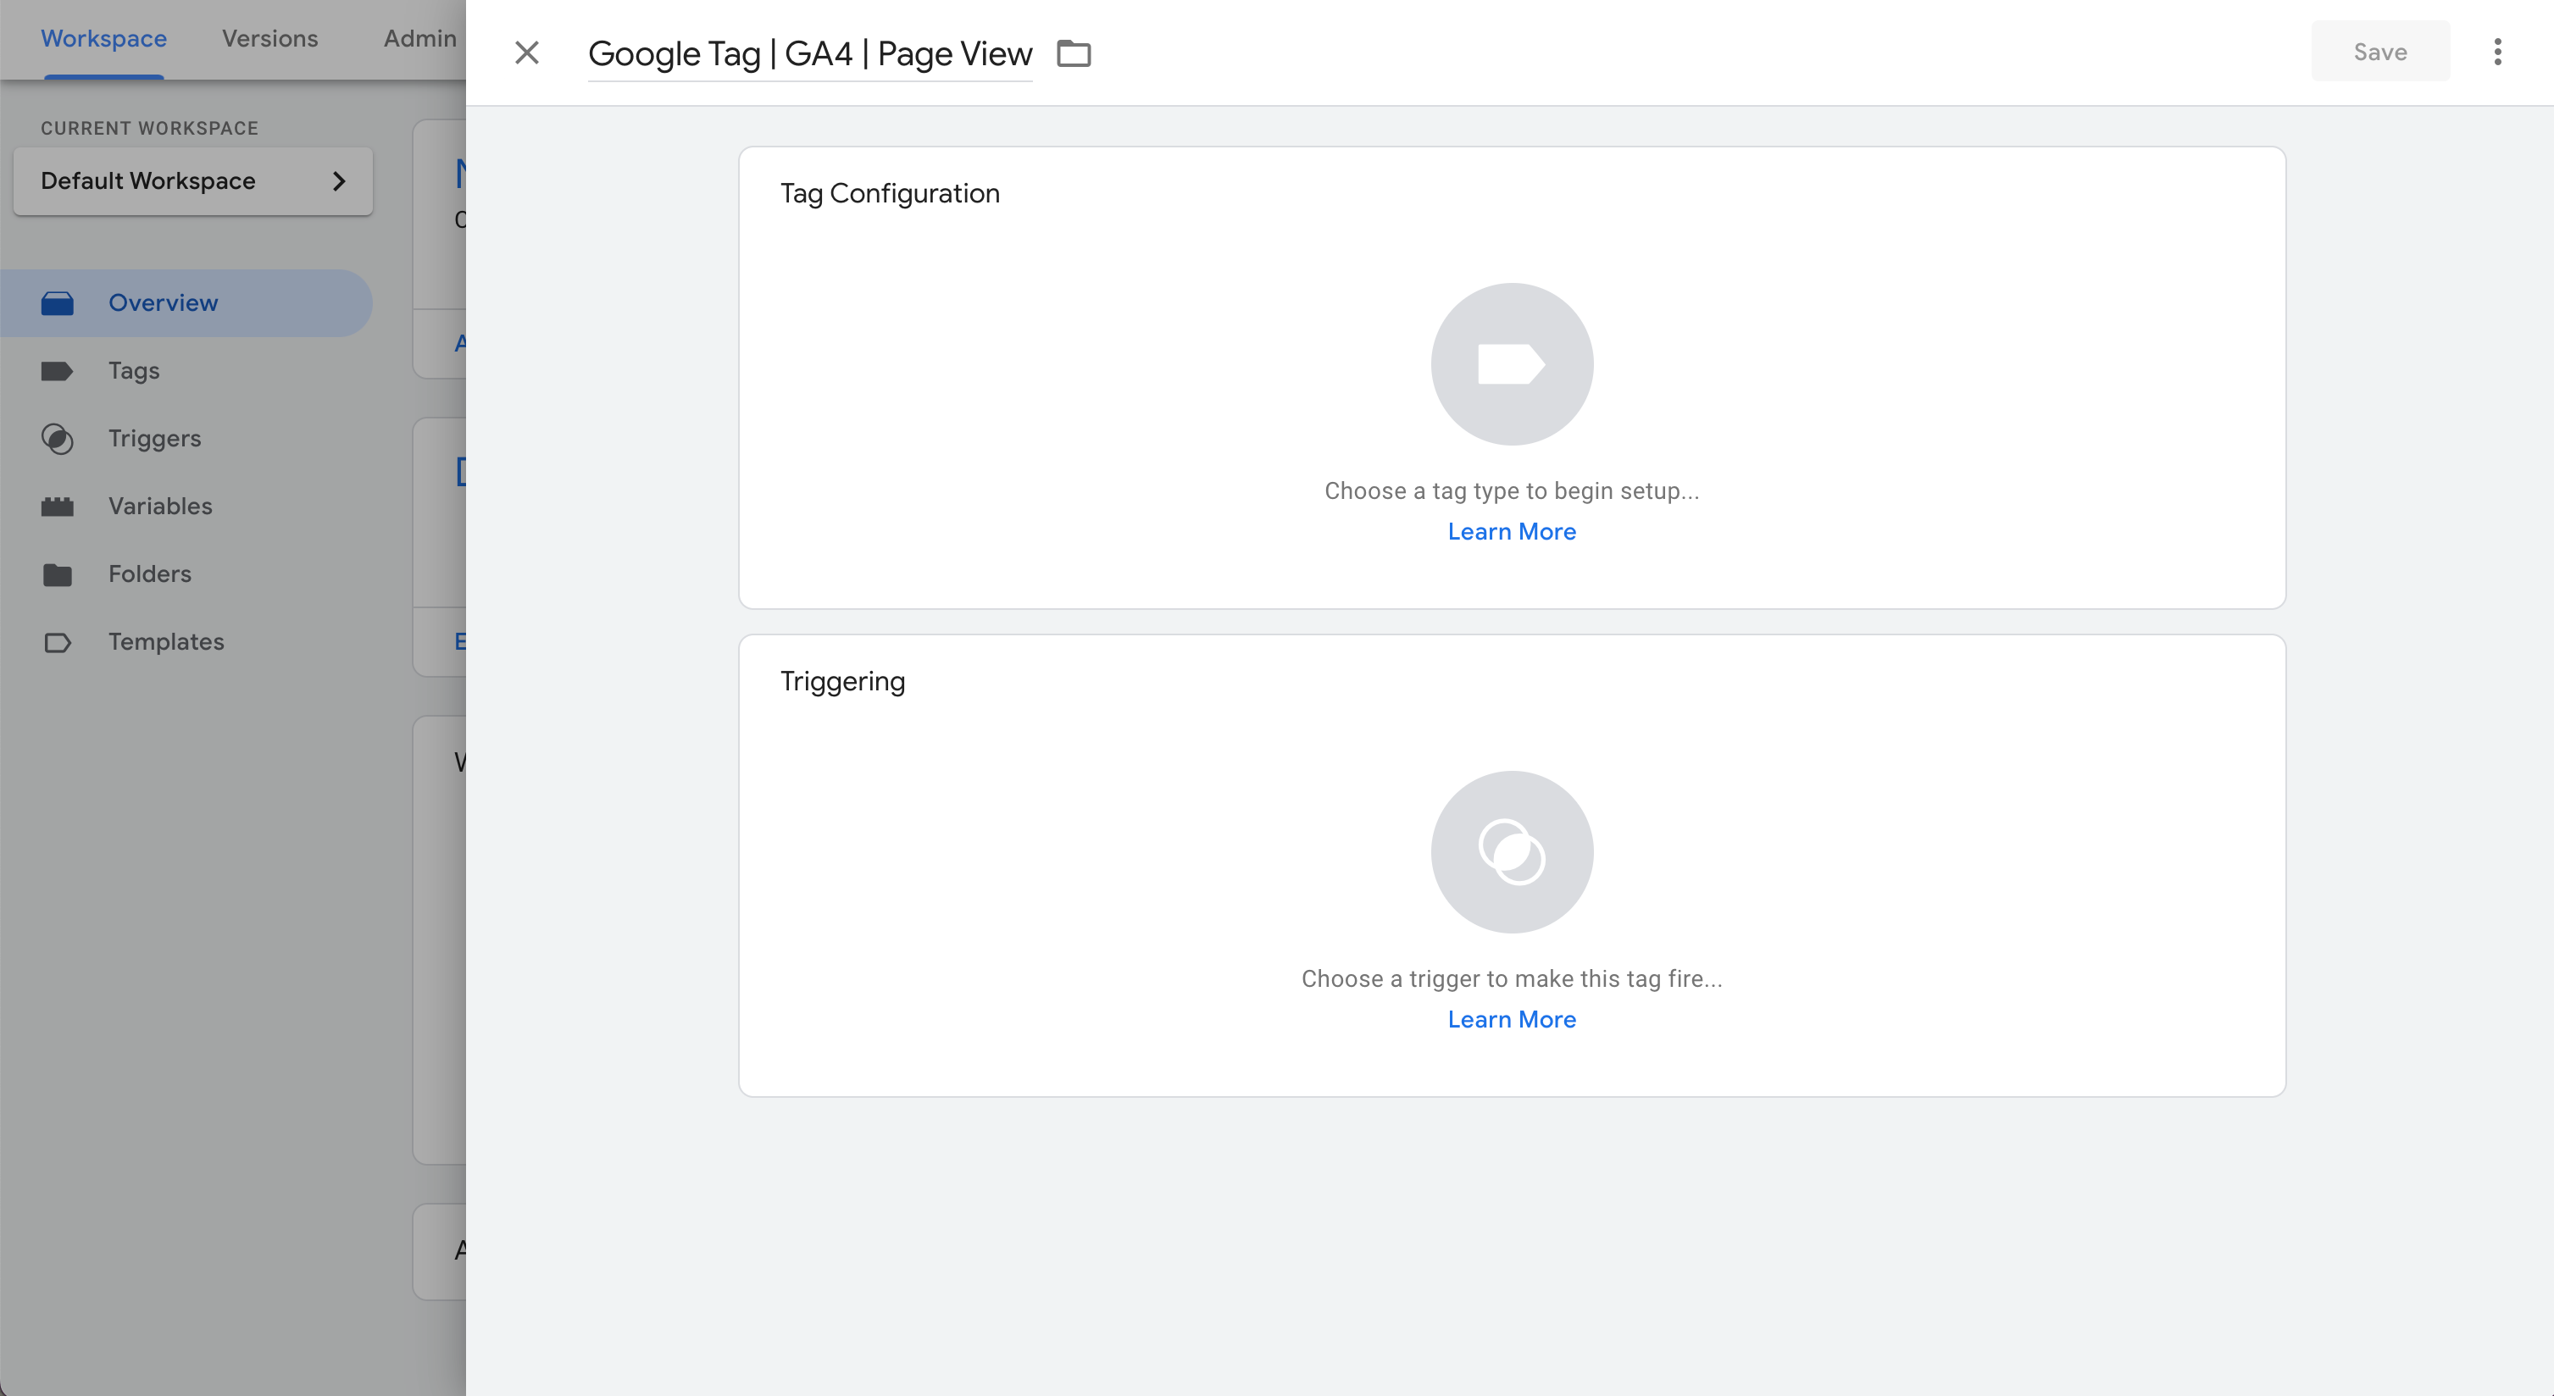2554x1396 pixels.
Task: Open Learn More link under Tag Configuration
Action: point(1512,532)
